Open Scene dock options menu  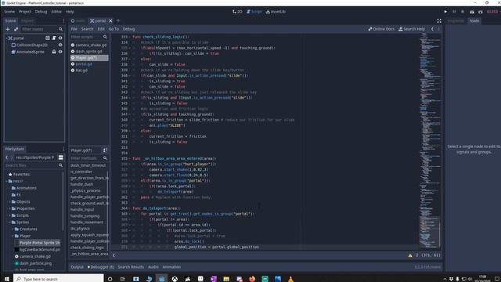pos(63,21)
